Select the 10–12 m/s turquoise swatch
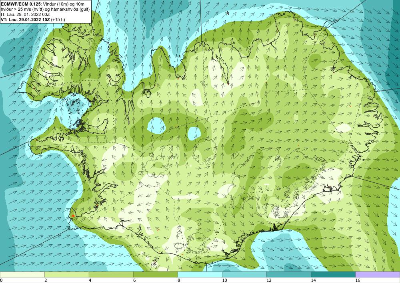Screen dimensions: 400x283 coord(244,274)
